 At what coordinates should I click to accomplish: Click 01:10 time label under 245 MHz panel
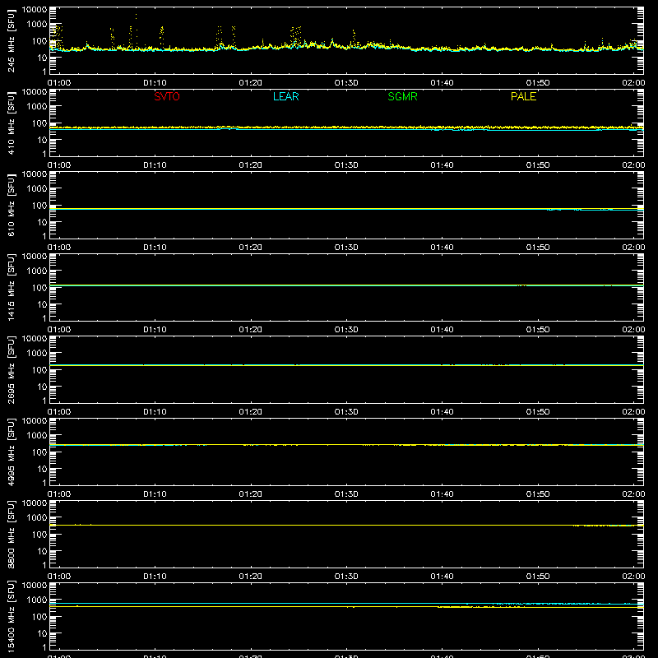[x=155, y=83]
